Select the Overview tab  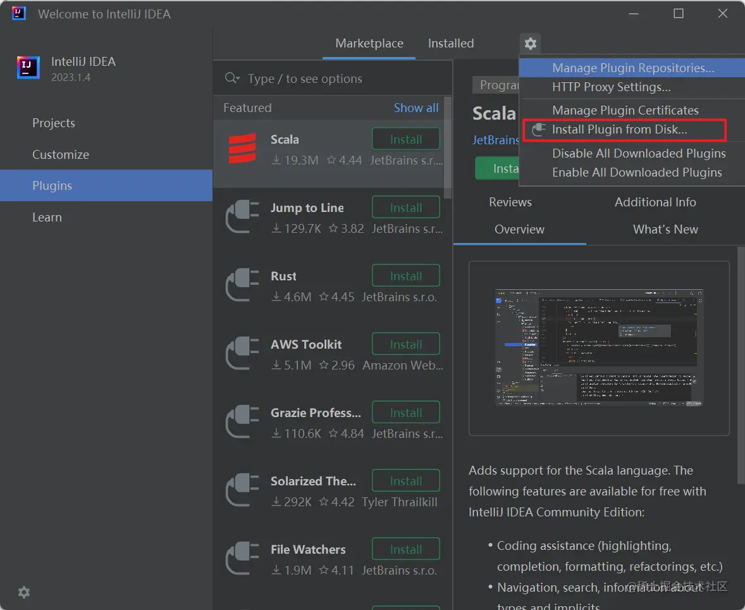click(519, 229)
